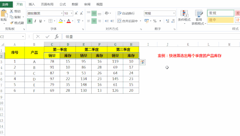Confirm entry with checkmark icon
The height and width of the screenshot is (136, 240).
point(47,37)
